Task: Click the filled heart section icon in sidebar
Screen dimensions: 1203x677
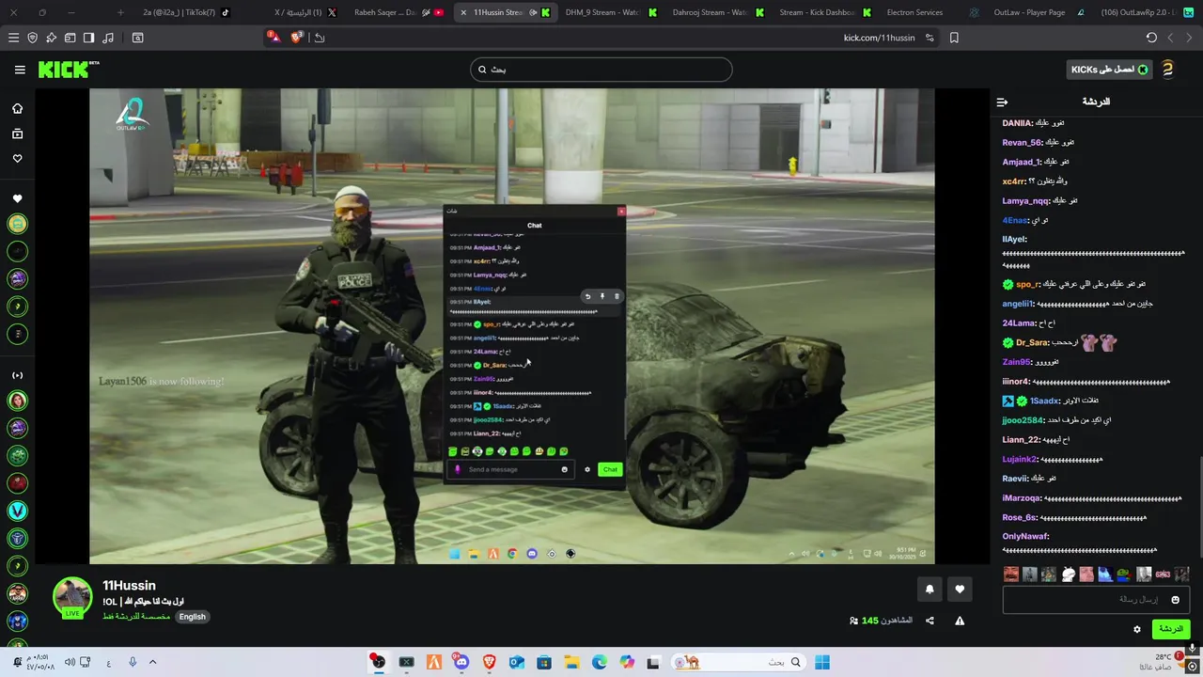Action: 17,198
